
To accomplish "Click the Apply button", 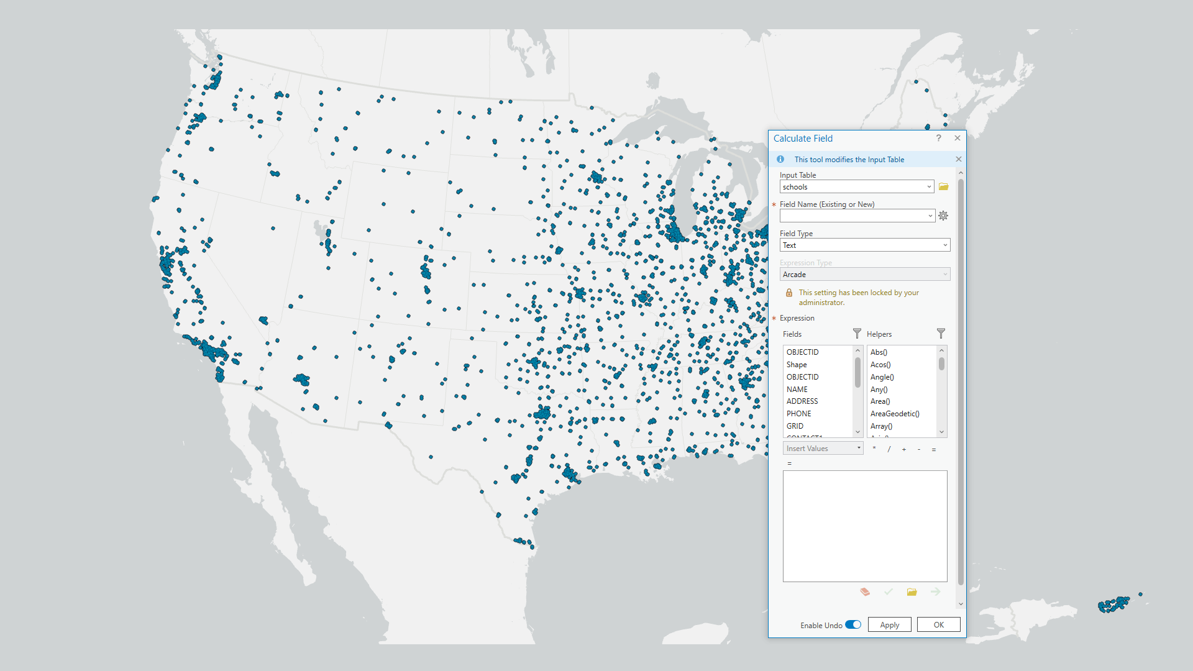I will click(889, 624).
